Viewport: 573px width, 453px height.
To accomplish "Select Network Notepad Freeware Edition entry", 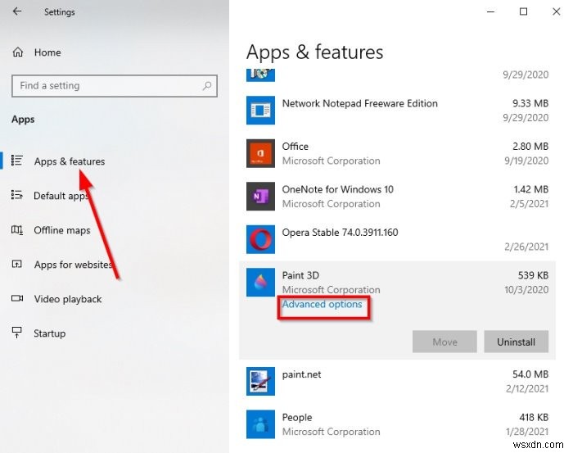I will click(x=360, y=103).
